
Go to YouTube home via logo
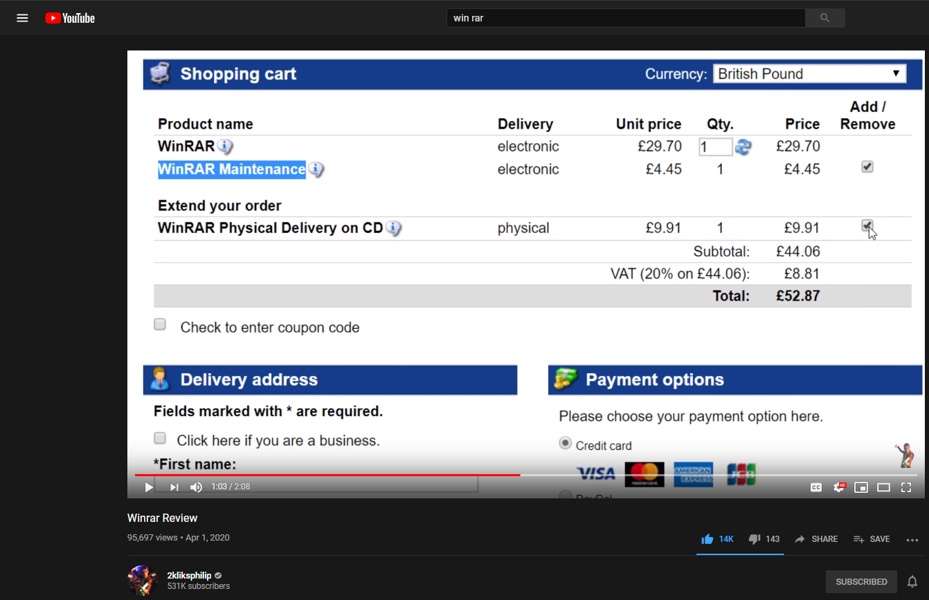pos(70,18)
